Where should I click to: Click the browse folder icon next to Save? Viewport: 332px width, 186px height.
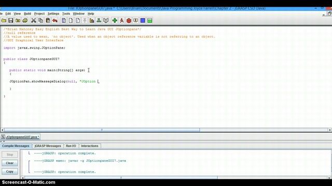[18, 21]
